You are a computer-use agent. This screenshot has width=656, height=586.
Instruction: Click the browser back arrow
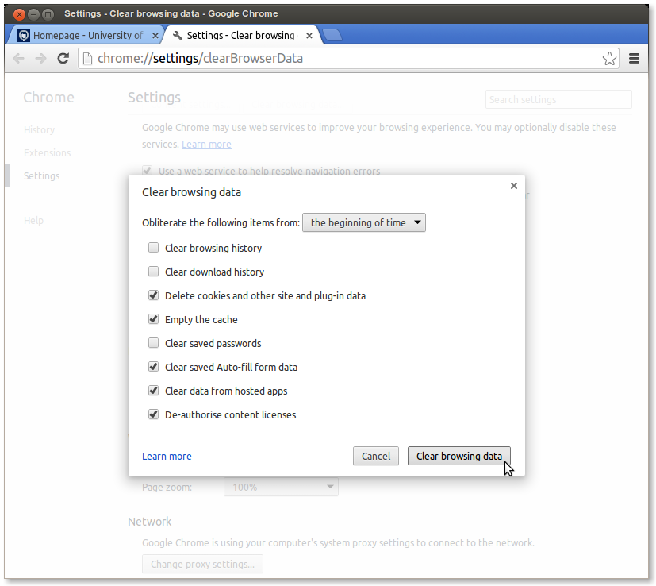tap(19, 58)
